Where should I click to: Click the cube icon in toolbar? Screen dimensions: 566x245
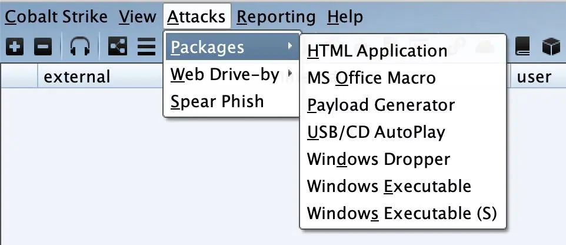(551, 47)
